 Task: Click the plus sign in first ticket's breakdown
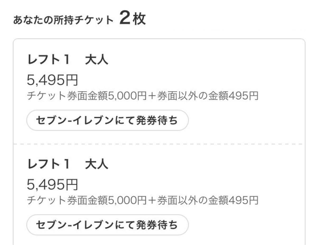click(x=152, y=96)
